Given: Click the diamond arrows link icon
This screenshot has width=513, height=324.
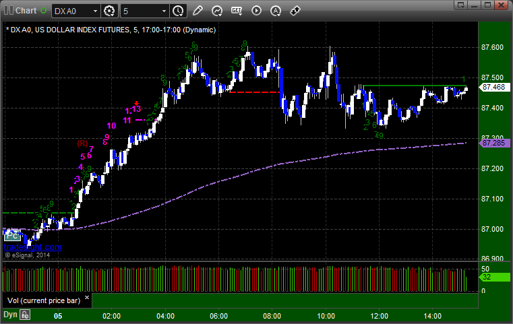Looking at the screenshot, I should tap(295, 11).
